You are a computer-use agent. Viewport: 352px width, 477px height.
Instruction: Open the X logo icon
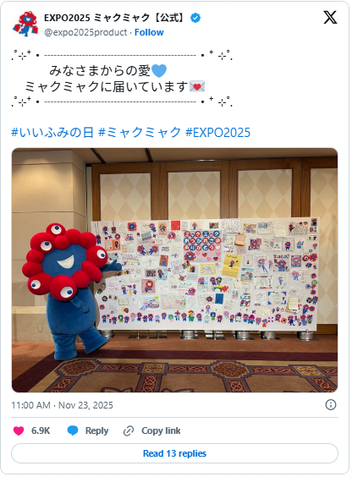(x=330, y=18)
